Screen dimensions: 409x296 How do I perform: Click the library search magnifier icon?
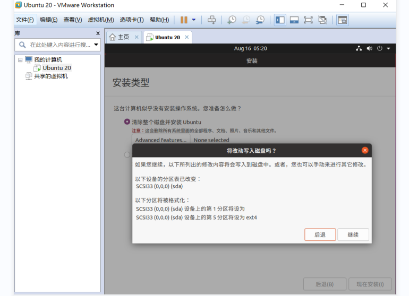pos(22,45)
